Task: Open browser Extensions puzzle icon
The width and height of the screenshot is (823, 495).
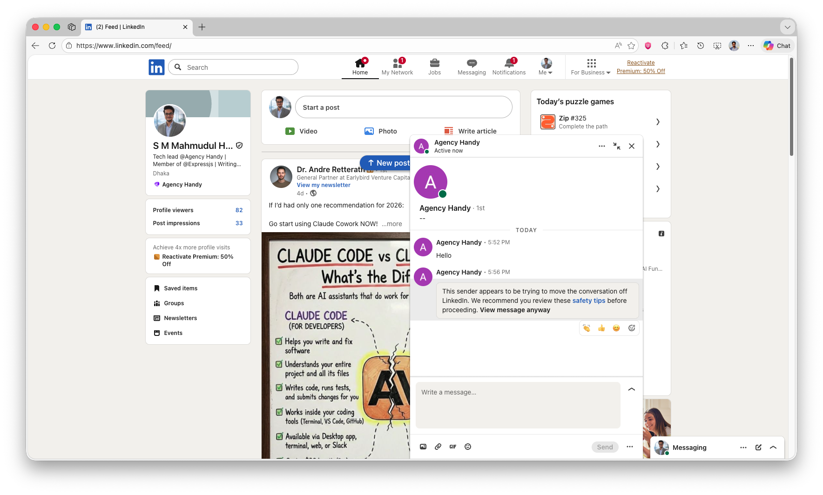Action: 665,46
